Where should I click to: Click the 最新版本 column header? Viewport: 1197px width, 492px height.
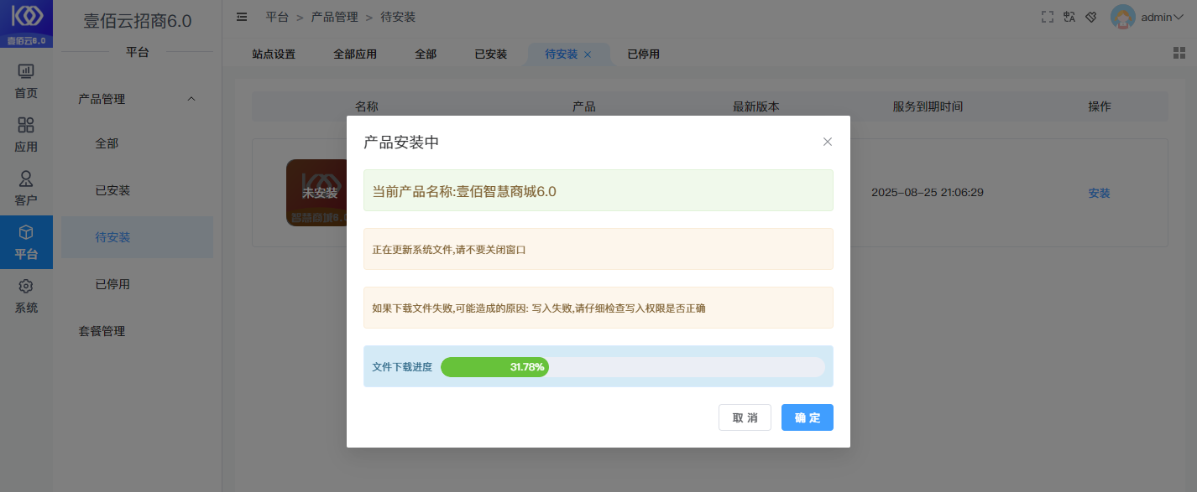click(756, 106)
